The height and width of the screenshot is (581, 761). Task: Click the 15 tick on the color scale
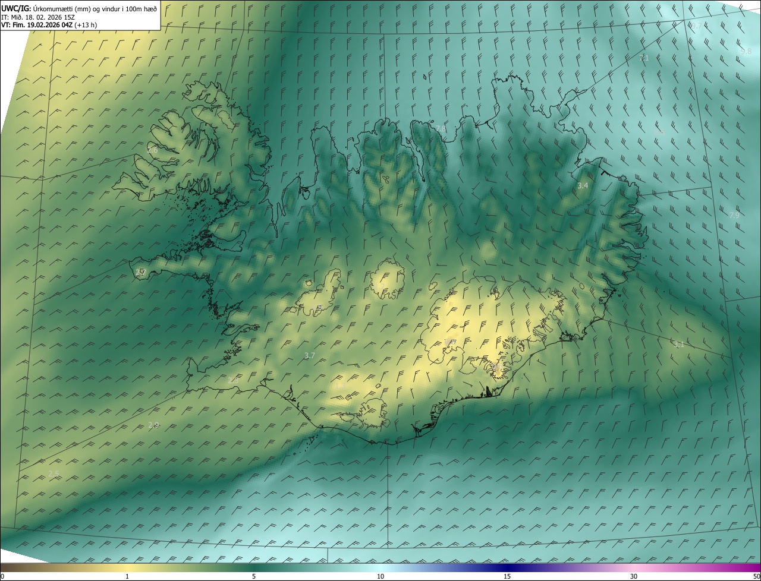click(x=507, y=576)
